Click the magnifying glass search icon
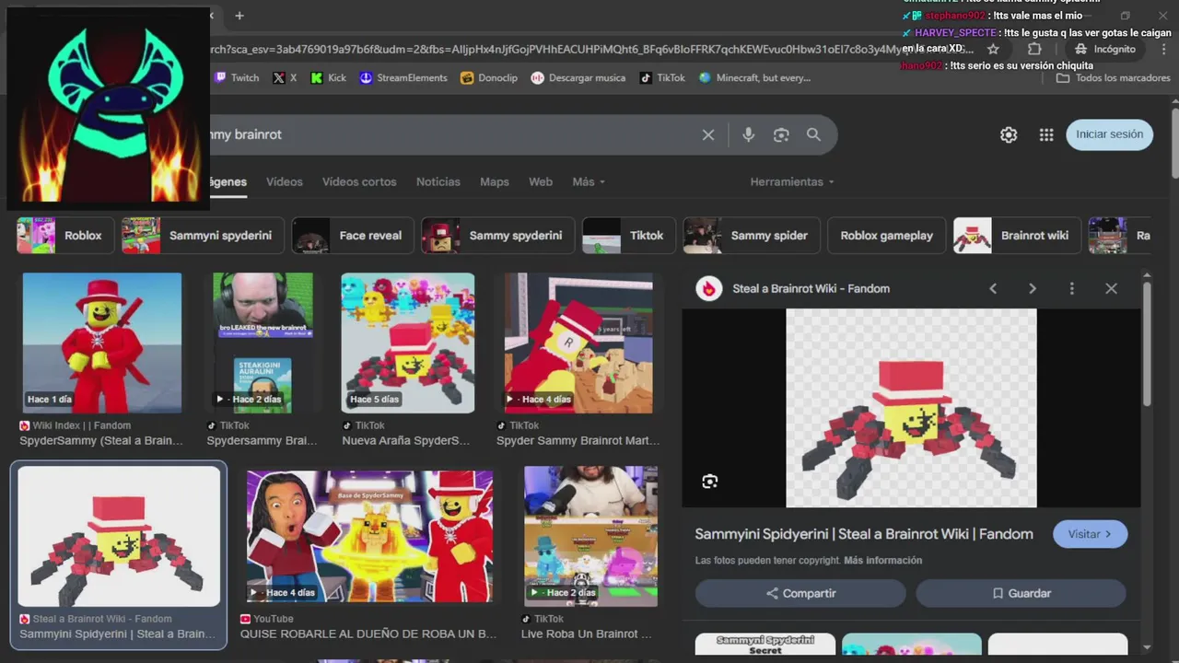The width and height of the screenshot is (1179, 663). 813,134
